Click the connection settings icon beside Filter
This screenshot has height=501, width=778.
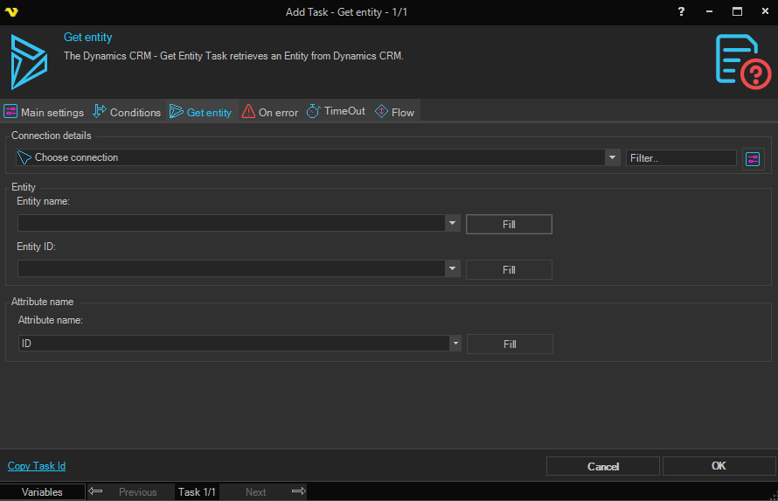point(752,158)
